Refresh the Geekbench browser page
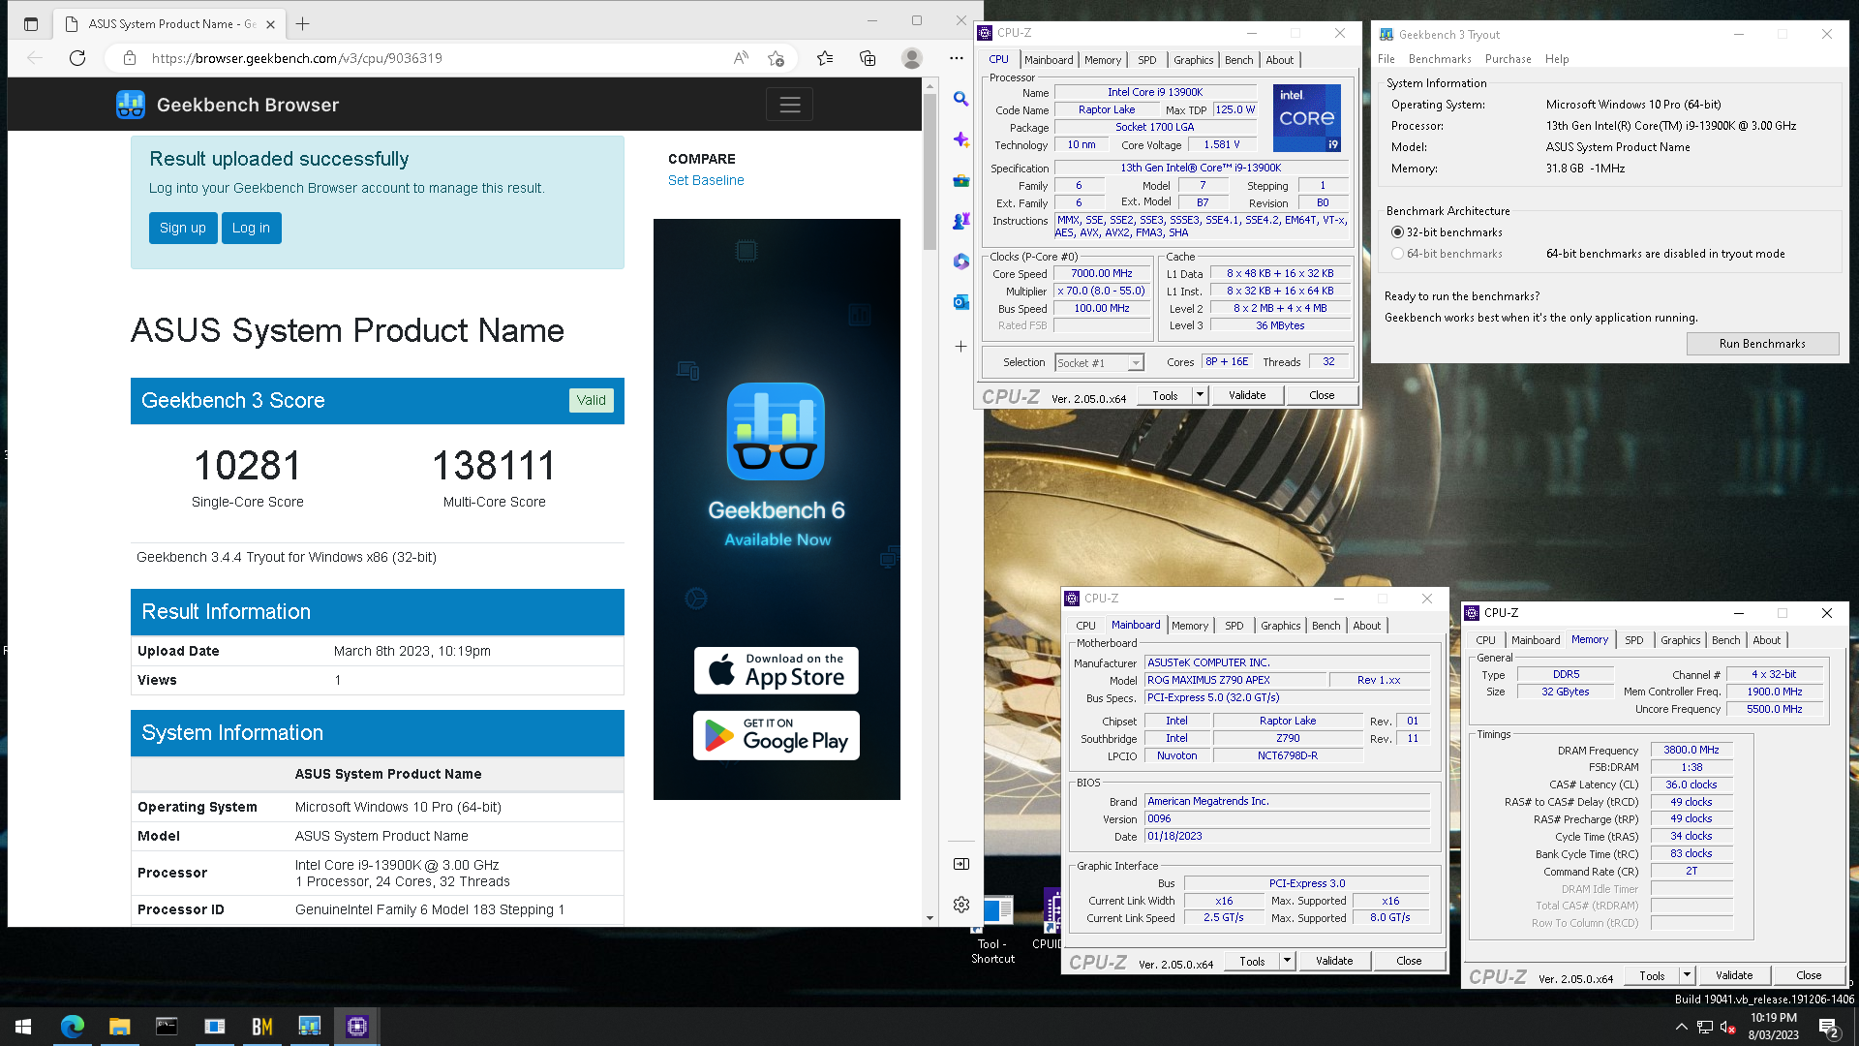Screen dimensions: 1859x1046 77,58
